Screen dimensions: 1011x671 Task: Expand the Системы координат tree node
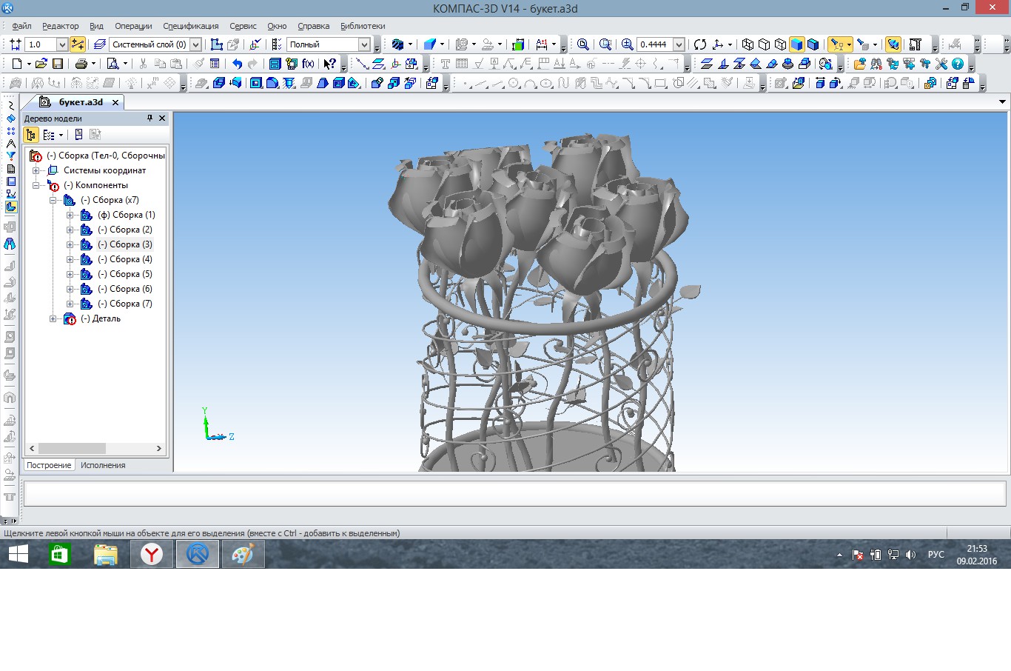point(36,170)
